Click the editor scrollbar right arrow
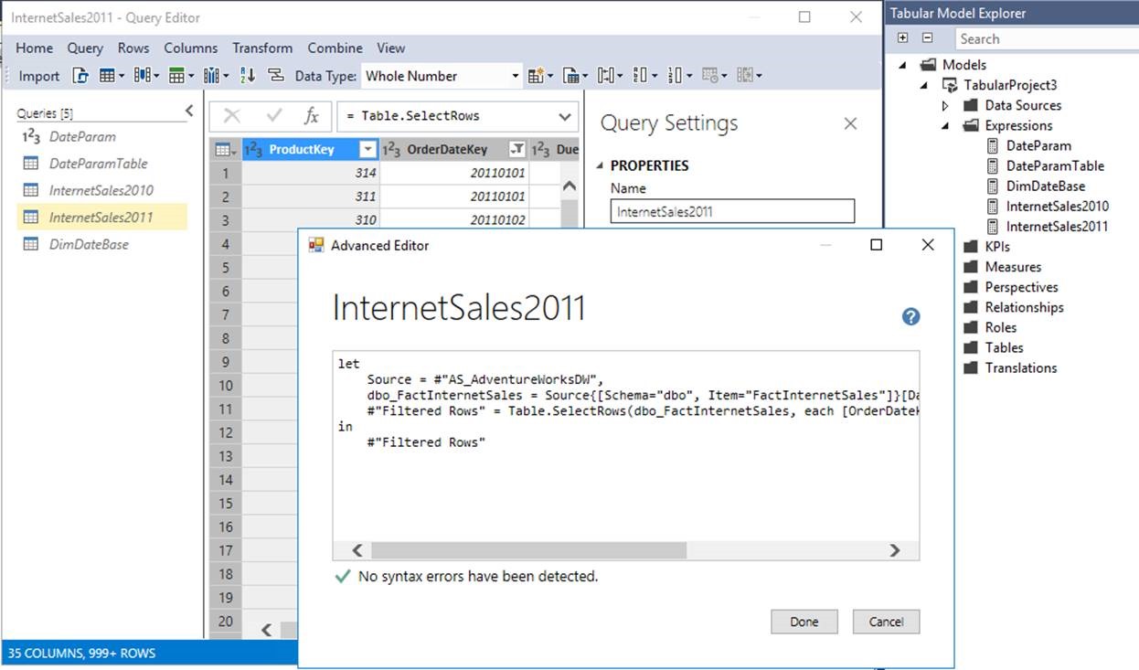 895,550
